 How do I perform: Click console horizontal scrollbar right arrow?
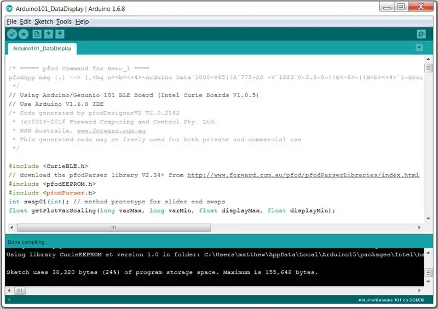tap(419, 290)
